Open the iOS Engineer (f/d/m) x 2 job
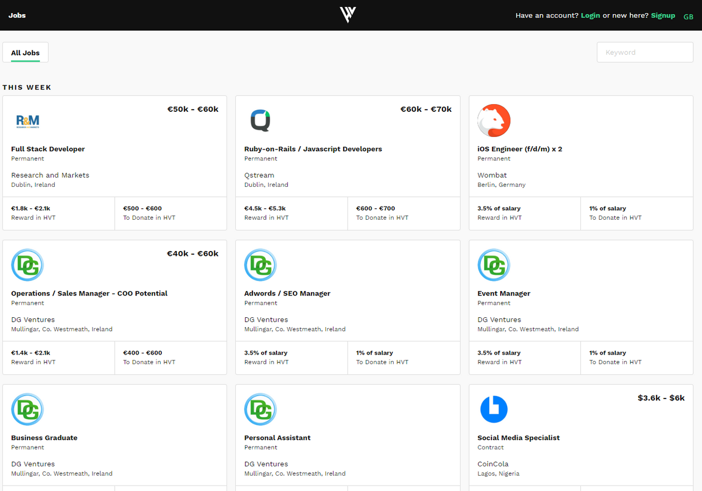The height and width of the screenshot is (491, 702). click(x=520, y=149)
